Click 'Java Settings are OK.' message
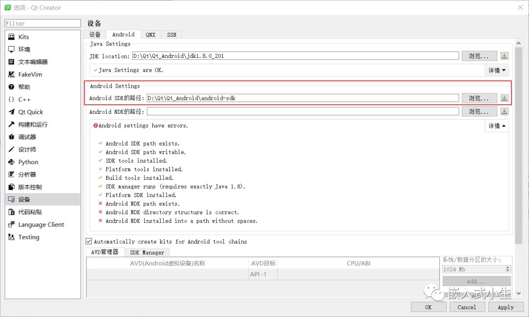 click(131, 70)
